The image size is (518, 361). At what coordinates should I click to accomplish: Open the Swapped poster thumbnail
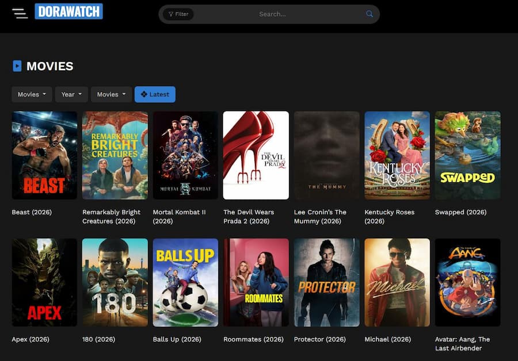468,155
